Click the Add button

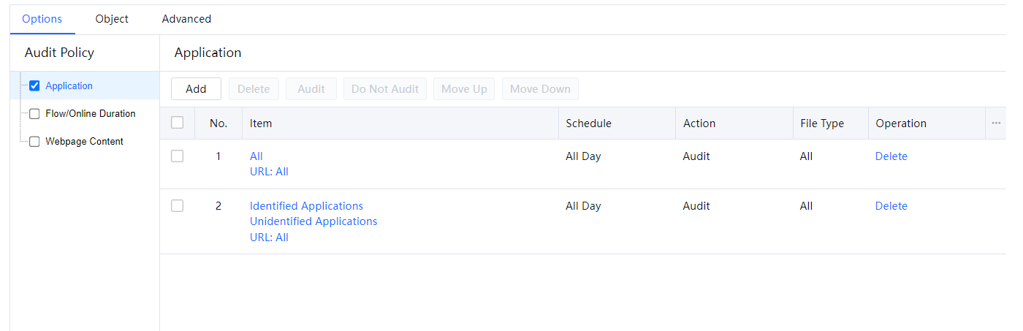[x=196, y=89]
